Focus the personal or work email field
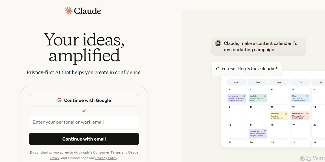325x162 pixels. point(84,122)
